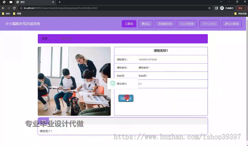Click the 课程简介1 description text
This screenshot has height=146, width=248.
46,131
